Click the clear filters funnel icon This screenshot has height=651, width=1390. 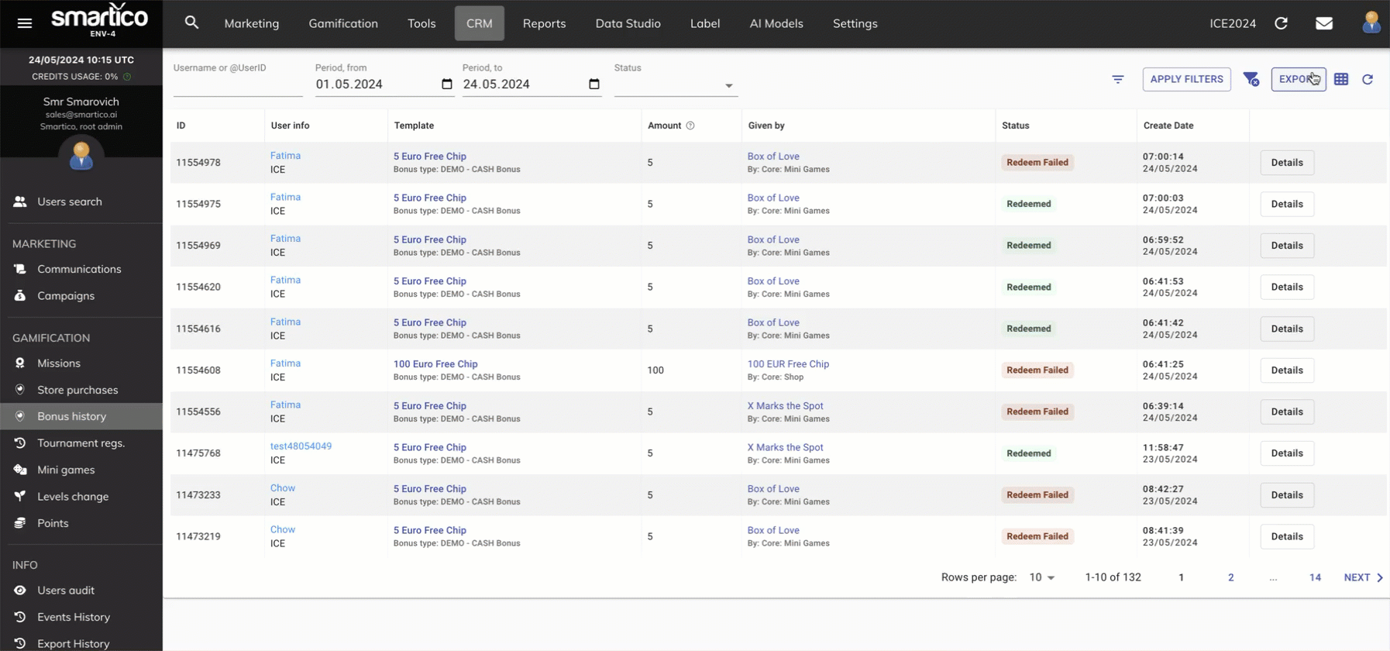[x=1251, y=79]
